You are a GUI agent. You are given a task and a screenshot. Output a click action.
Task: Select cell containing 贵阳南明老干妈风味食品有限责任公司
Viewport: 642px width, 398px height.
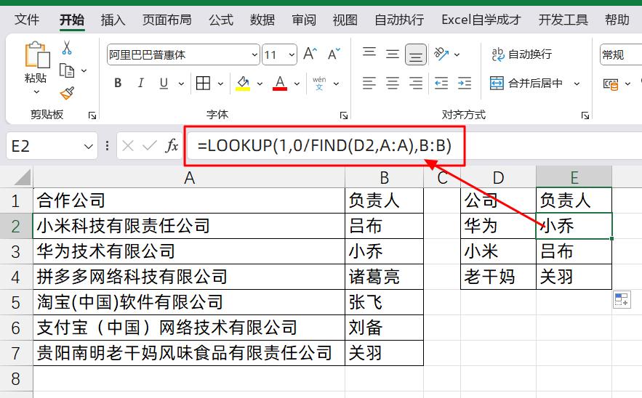189,352
